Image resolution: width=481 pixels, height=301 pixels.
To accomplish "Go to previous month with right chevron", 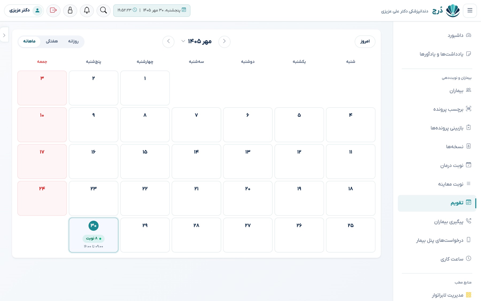I will click(224, 41).
